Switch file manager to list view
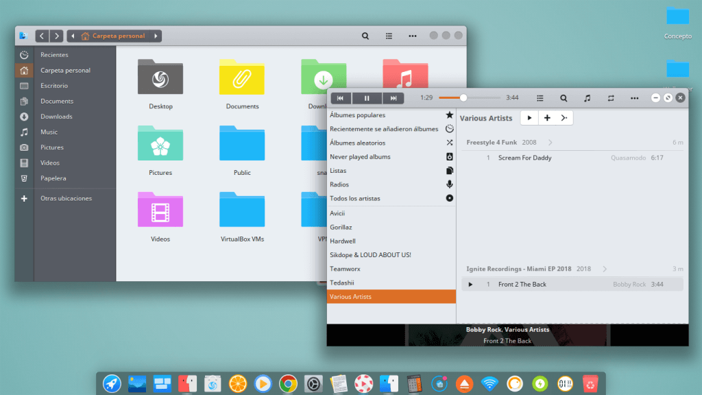This screenshot has height=395, width=702. coord(389,36)
